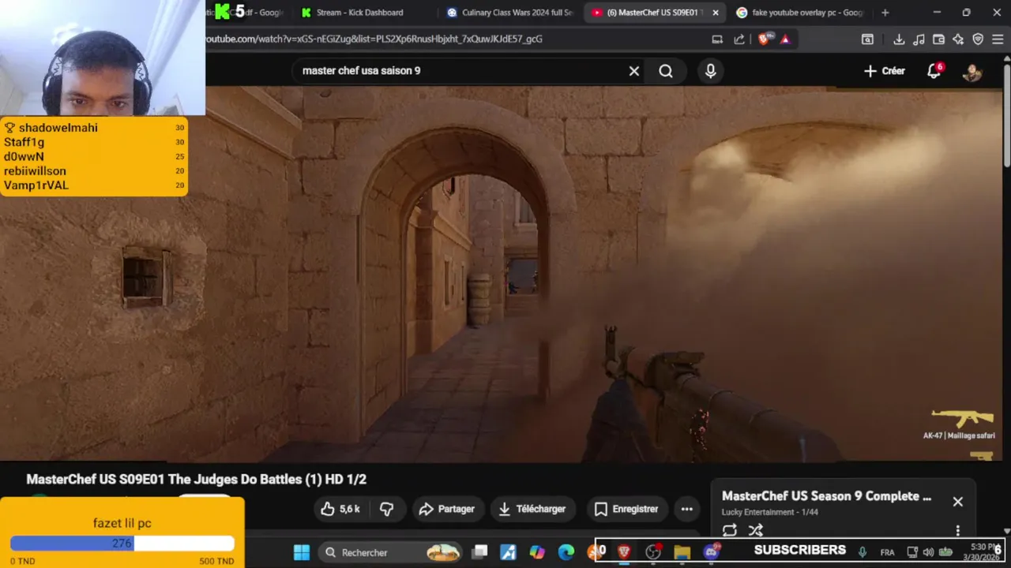This screenshot has height=568, width=1011.
Task: Open the Leo AI sparkle icon
Action: [x=958, y=39]
